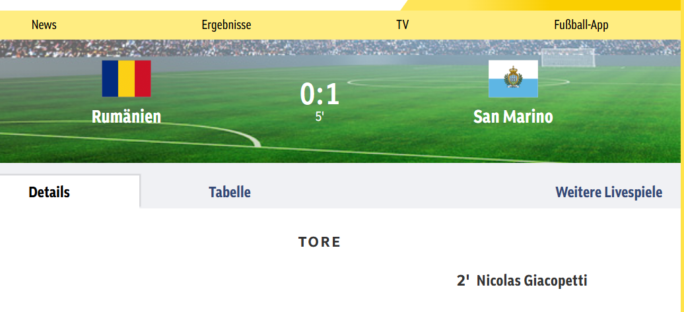Screen dimensions: 684x312
Task: Click the San Marino flag icon
Action: [513, 78]
